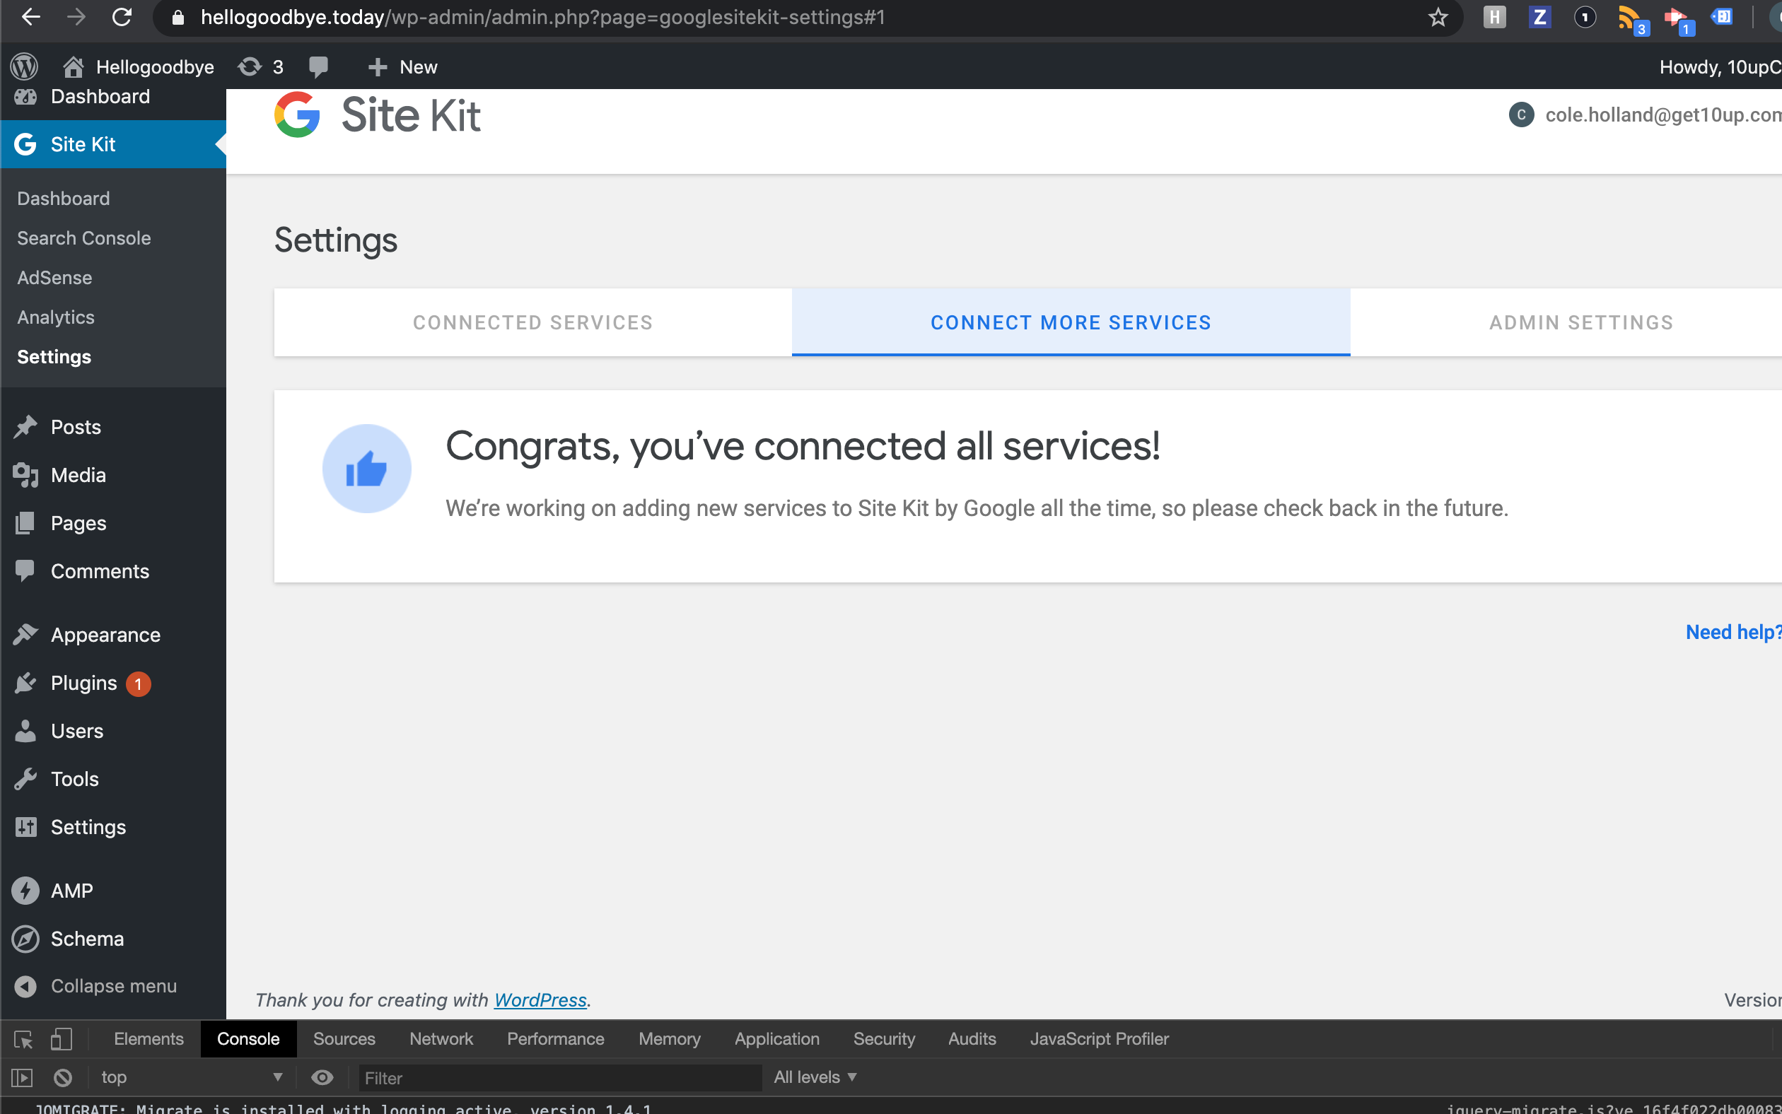
Task: Open the Network panel in DevTools
Action: (x=440, y=1039)
